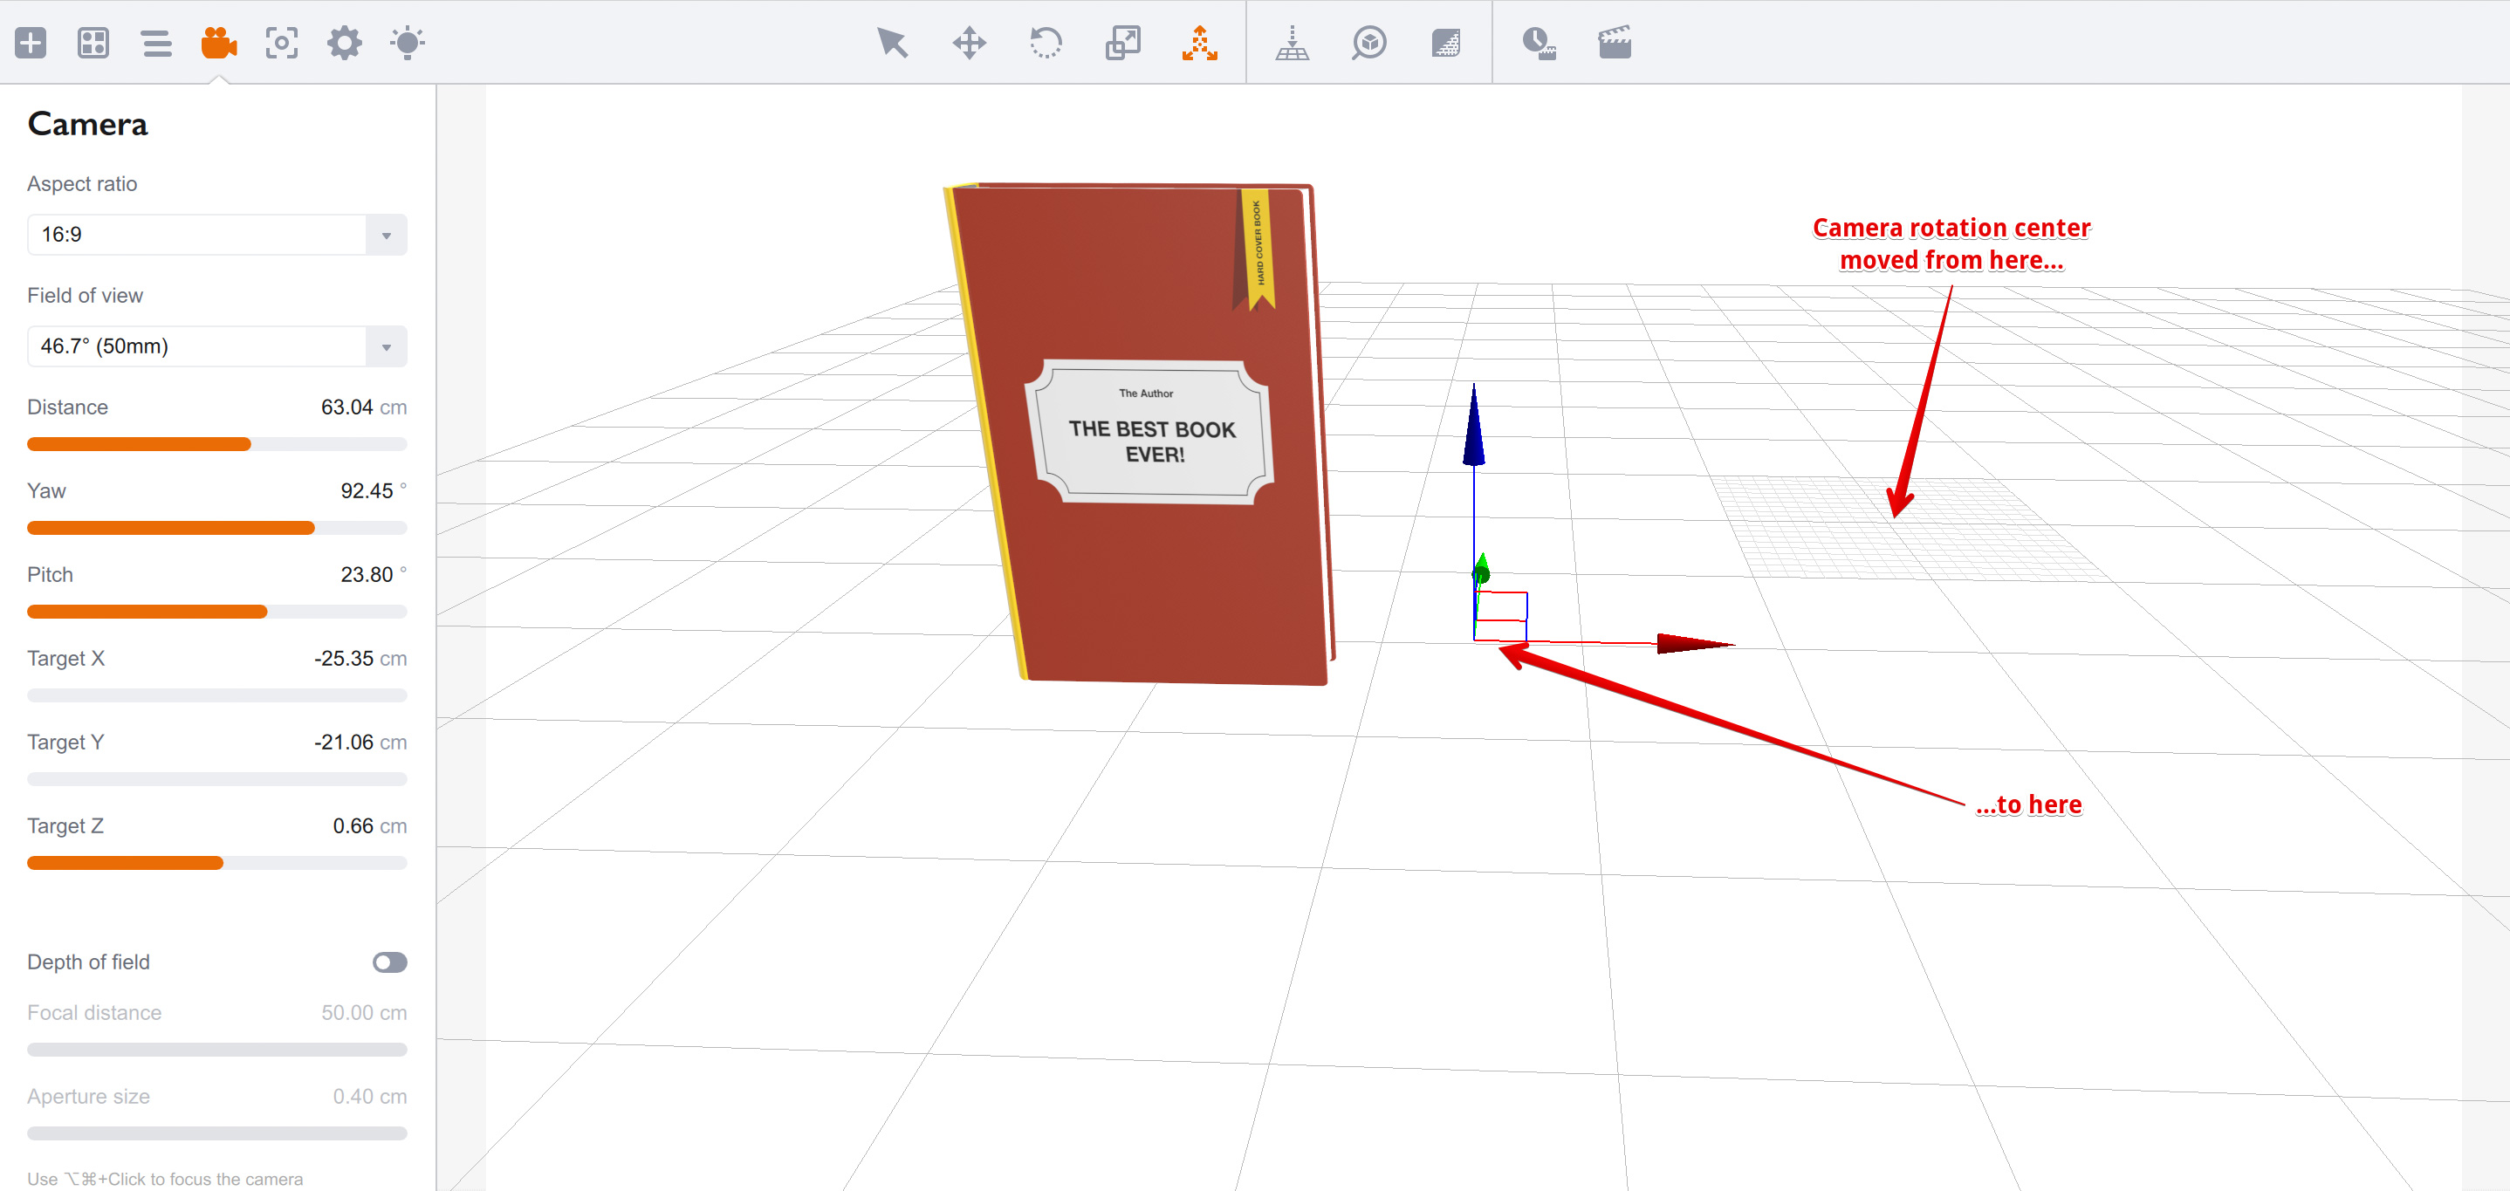This screenshot has width=2510, height=1191.
Task: Click the Target X slider track
Action: (216, 695)
